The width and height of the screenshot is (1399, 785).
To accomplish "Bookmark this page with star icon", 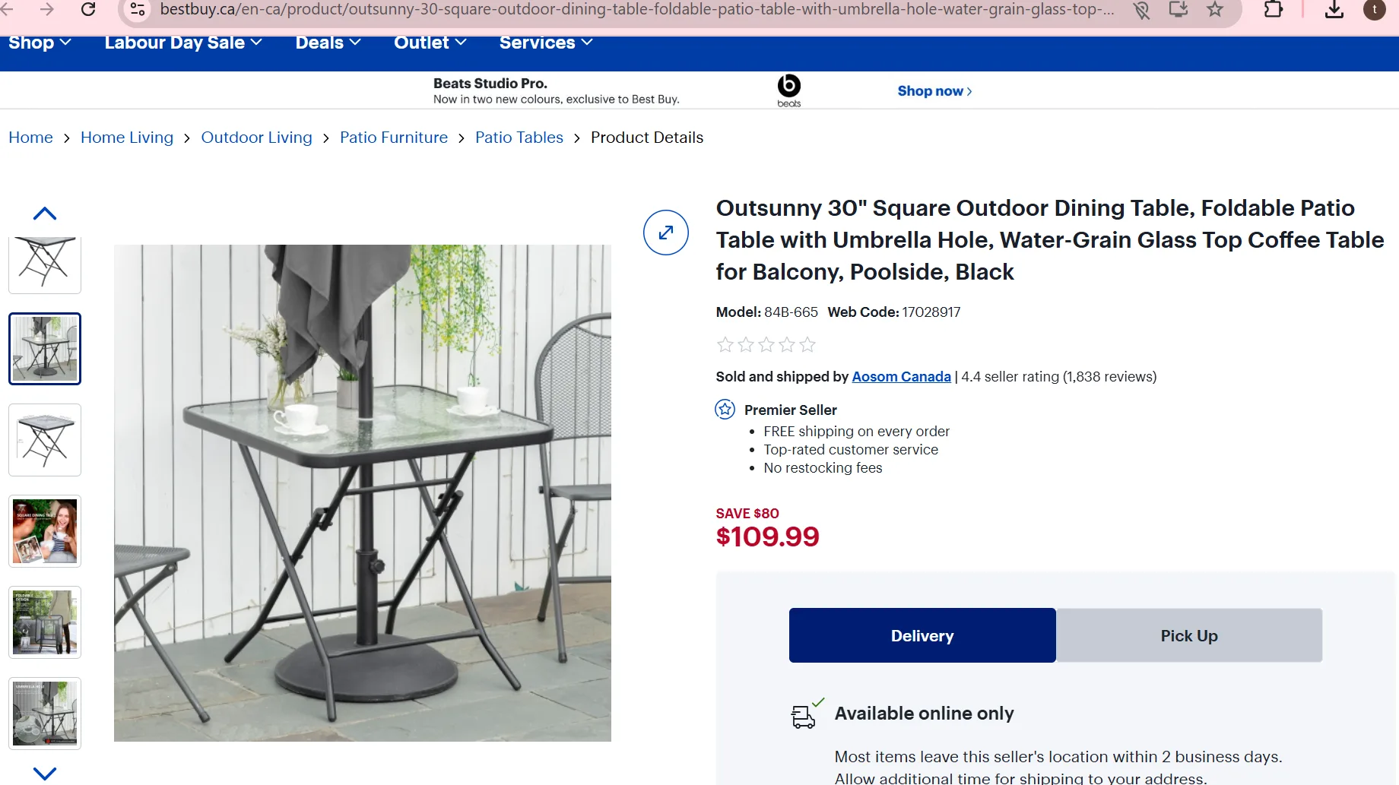I will pyautogui.click(x=1215, y=9).
